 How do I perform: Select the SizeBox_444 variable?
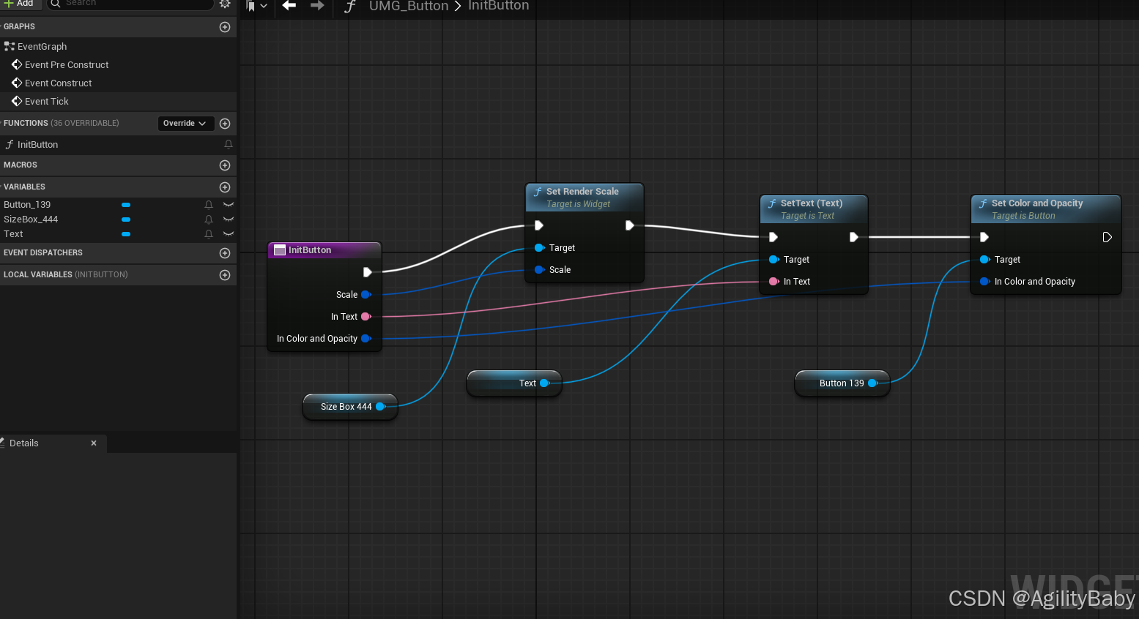coord(31,220)
